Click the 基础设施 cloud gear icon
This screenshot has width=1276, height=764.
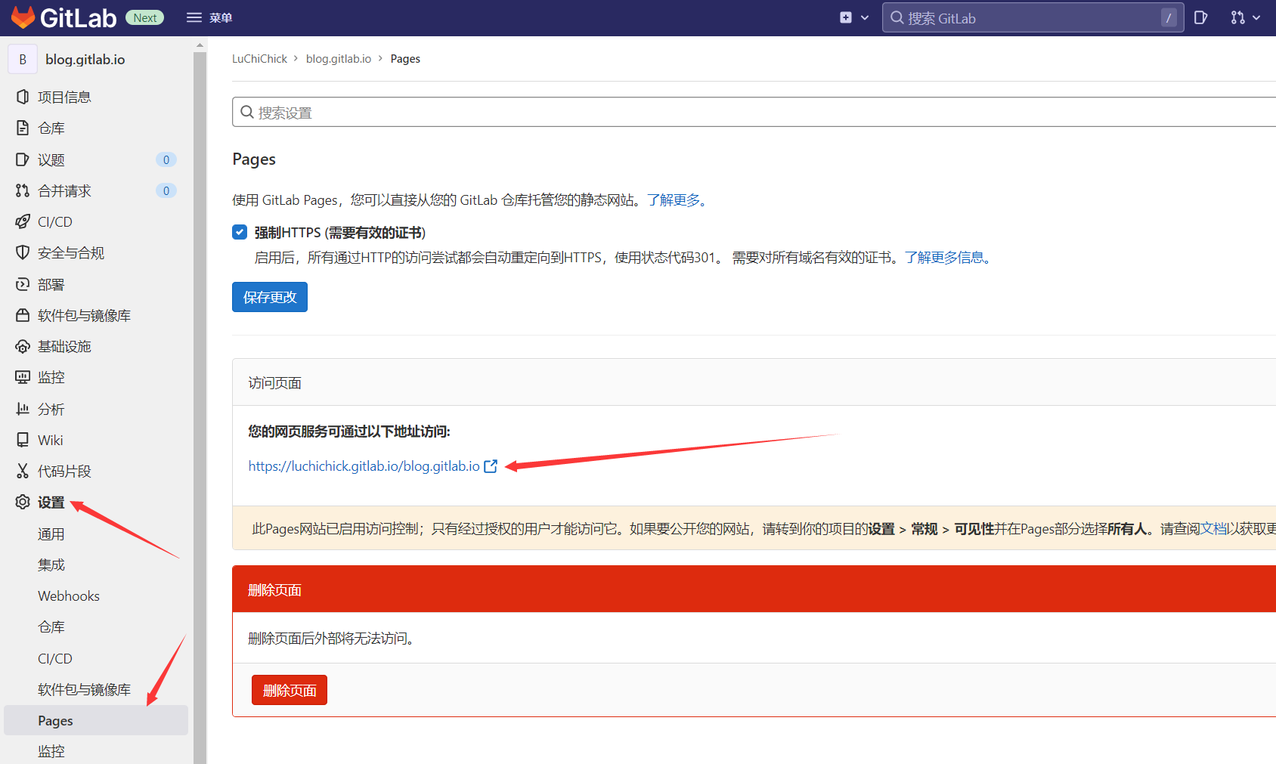[23, 346]
